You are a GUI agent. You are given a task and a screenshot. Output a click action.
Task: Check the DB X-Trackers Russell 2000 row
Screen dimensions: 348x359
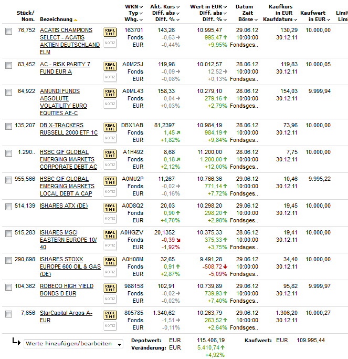coord(9,126)
